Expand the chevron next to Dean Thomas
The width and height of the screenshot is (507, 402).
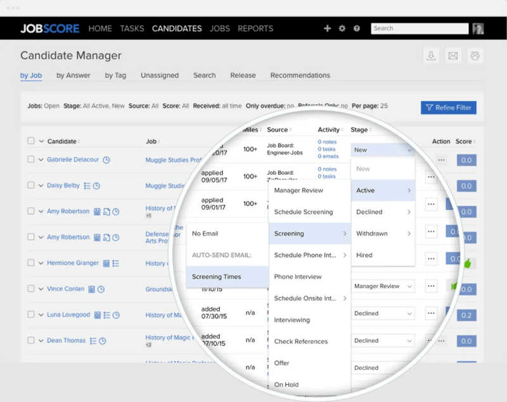(40, 340)
